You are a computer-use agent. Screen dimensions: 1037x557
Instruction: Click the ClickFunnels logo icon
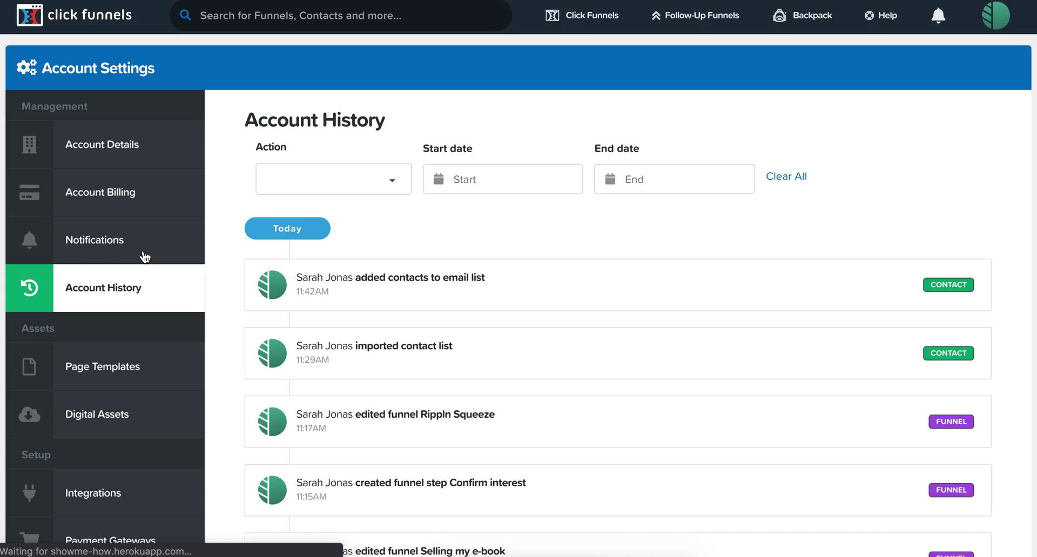click(29, 15)
